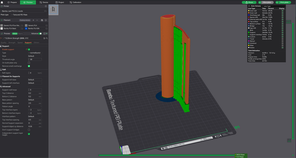Image resolution: width=296 pixels, height=158 pixels.
Task: Open filament settings gear icon
Action: tap(46, 20)
